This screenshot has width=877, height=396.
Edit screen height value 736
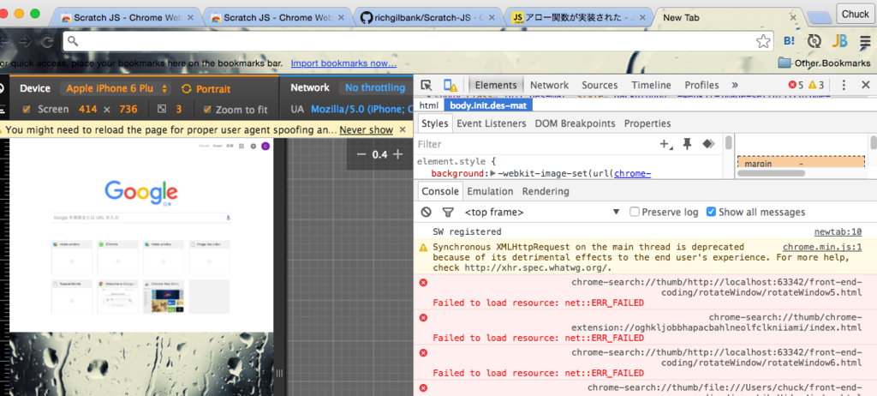click(x=128, y=109)
